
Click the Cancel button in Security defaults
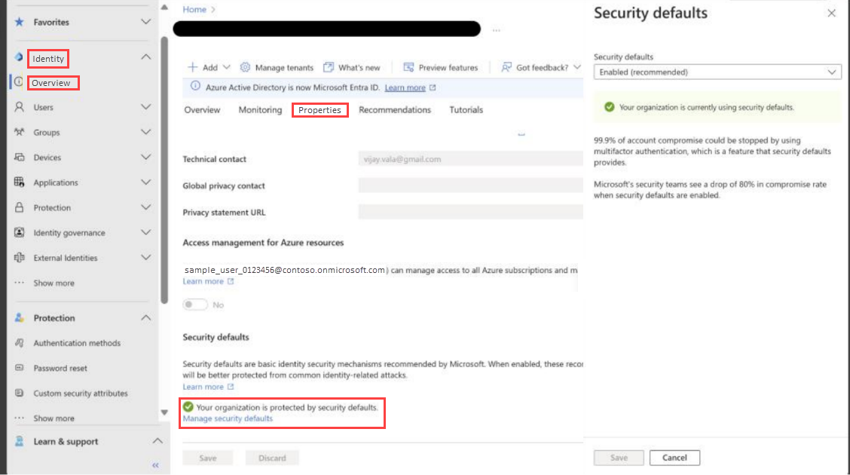[x=674, y=458]
